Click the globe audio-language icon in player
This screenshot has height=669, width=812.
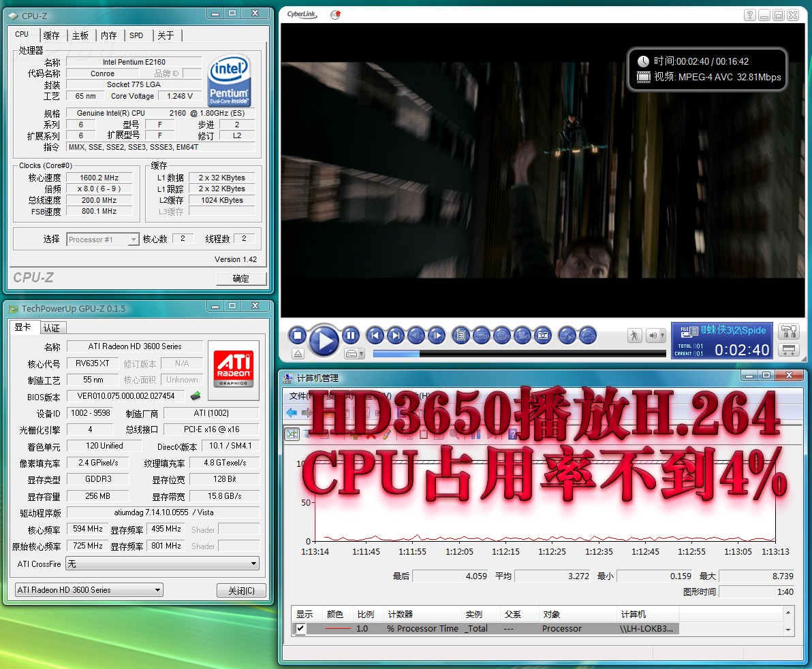(502, 336)
